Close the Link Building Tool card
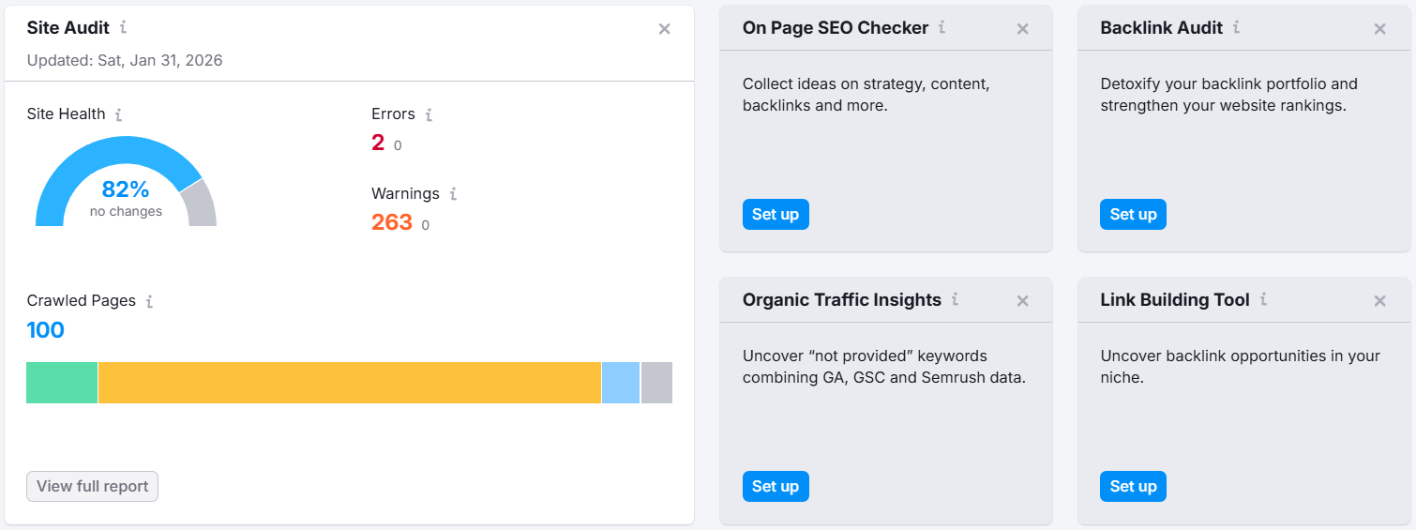 click(x=1379, y=301)
